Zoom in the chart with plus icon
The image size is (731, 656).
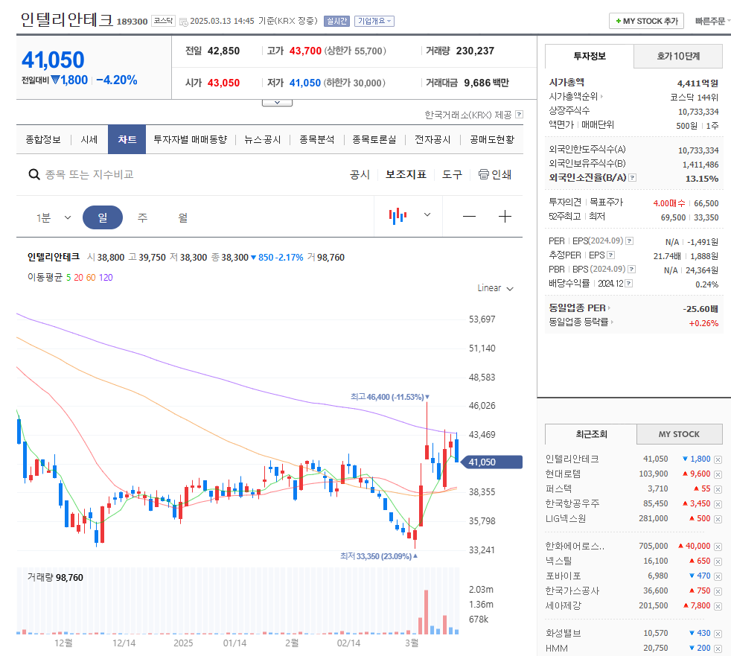(505, 215)
